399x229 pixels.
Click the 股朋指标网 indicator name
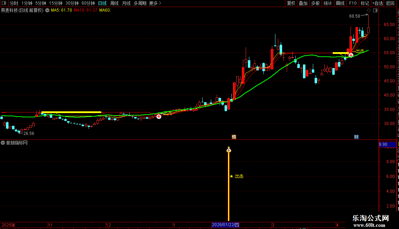coord(17,143)
